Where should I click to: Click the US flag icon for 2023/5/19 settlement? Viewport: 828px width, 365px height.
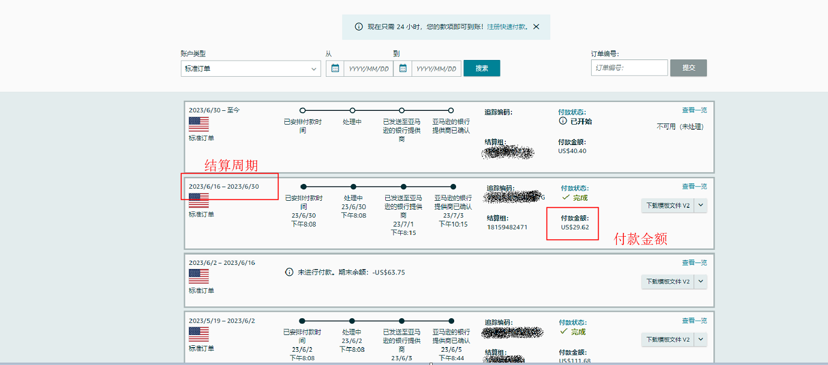[199, 334]
